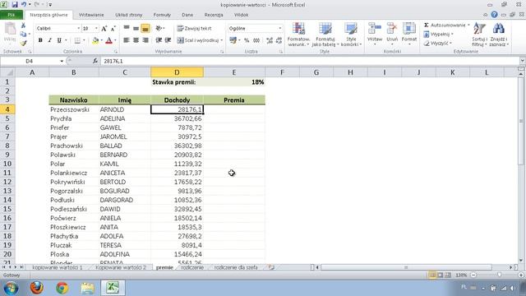Screen dimensions: 526x296
Task: Toggle Underline formatting
Action: pyautogui.click(x=59, y=40)
